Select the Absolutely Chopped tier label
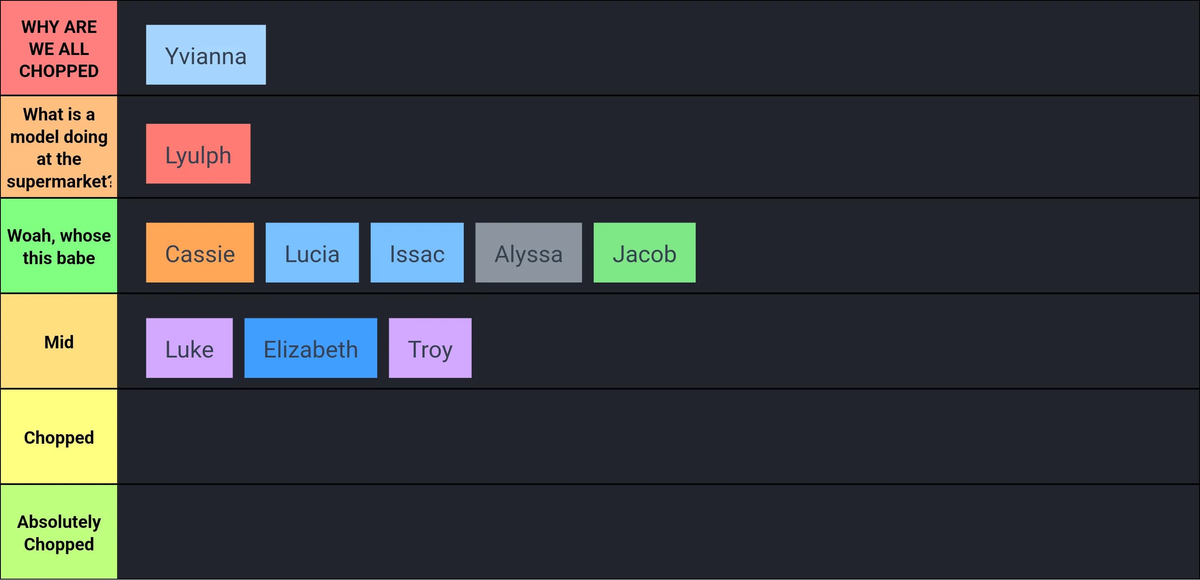This screenshot has height=580, width=1200. [x=59, y=532]
